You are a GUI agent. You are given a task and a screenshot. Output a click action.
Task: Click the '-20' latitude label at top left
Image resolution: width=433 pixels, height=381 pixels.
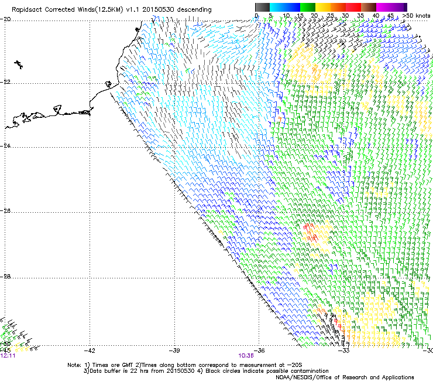(5, 19)
